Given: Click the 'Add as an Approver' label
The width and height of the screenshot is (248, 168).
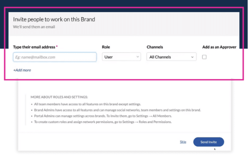Looking at the screenshot, I should [x=219, y=47].
